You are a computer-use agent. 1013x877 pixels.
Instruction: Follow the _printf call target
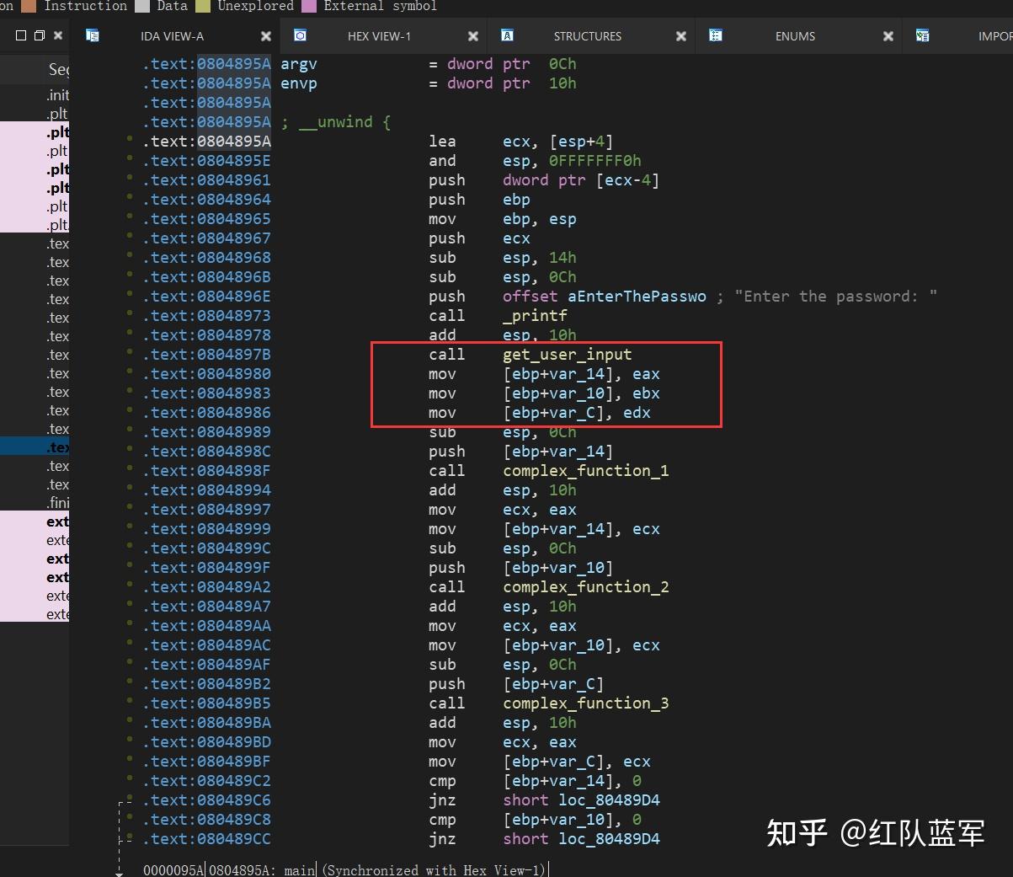coord(535,316)
